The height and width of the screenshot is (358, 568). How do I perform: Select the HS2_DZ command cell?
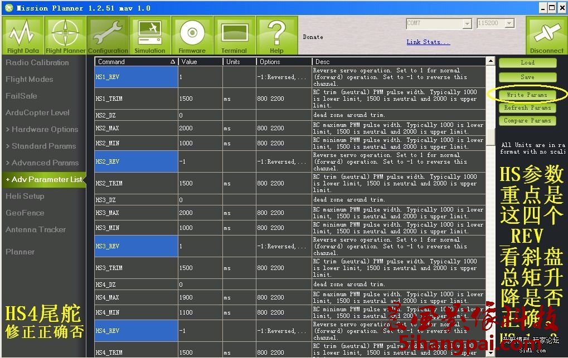[136, 115]
